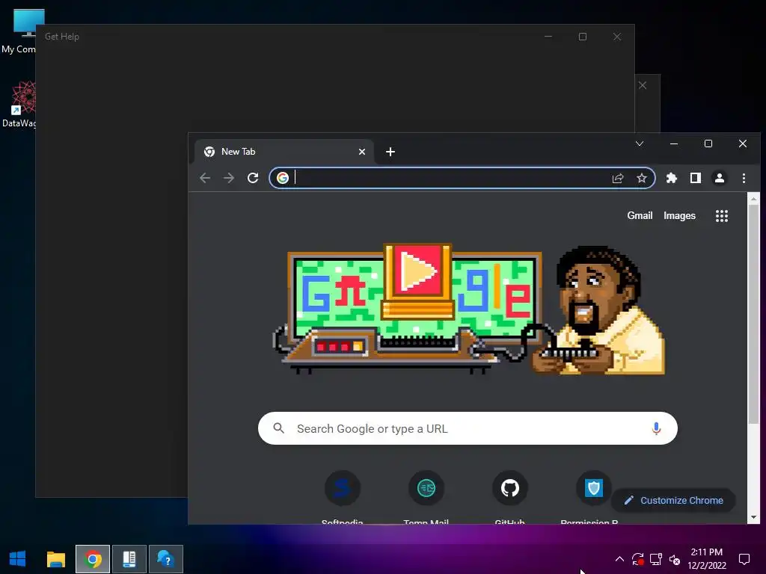This screenshot has height=574, width=766.
Task: Share this page icon in the address bar
Action: coord(618,178)
